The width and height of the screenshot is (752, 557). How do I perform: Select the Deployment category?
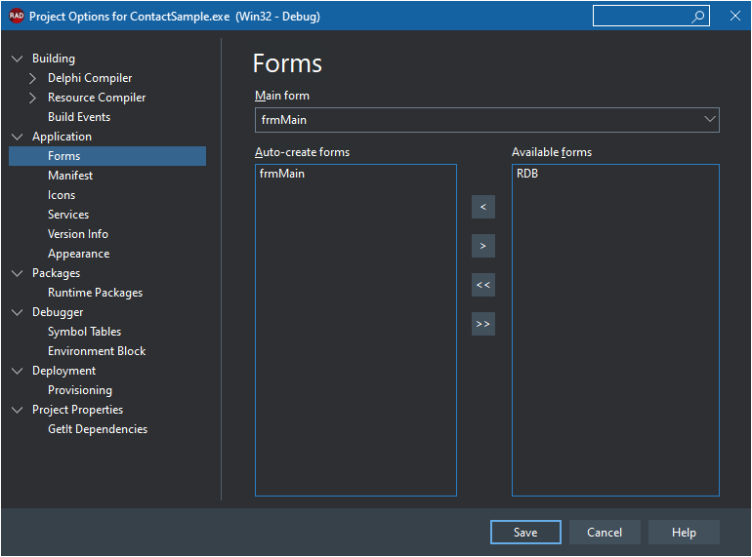[x=63, y=371]
